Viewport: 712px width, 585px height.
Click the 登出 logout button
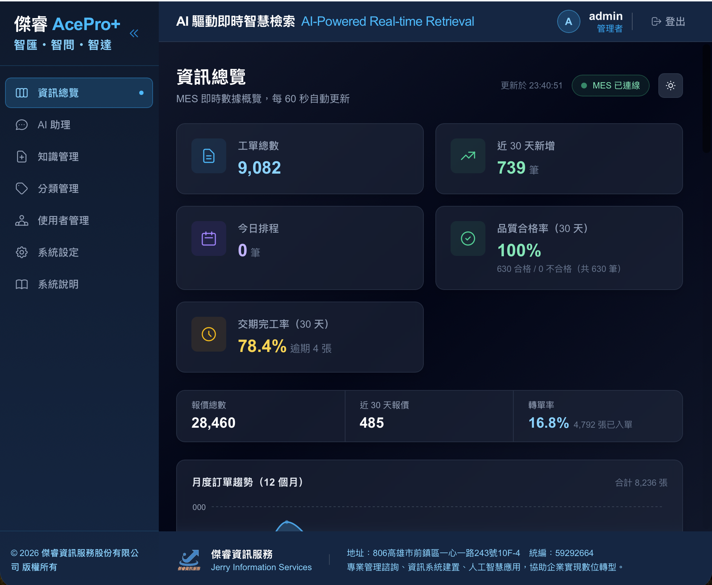[668, 22]
